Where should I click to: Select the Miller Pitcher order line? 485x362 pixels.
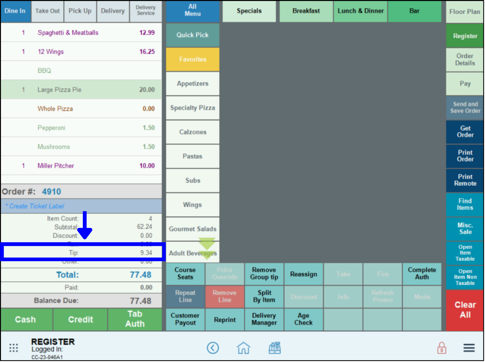click(81, 166)
